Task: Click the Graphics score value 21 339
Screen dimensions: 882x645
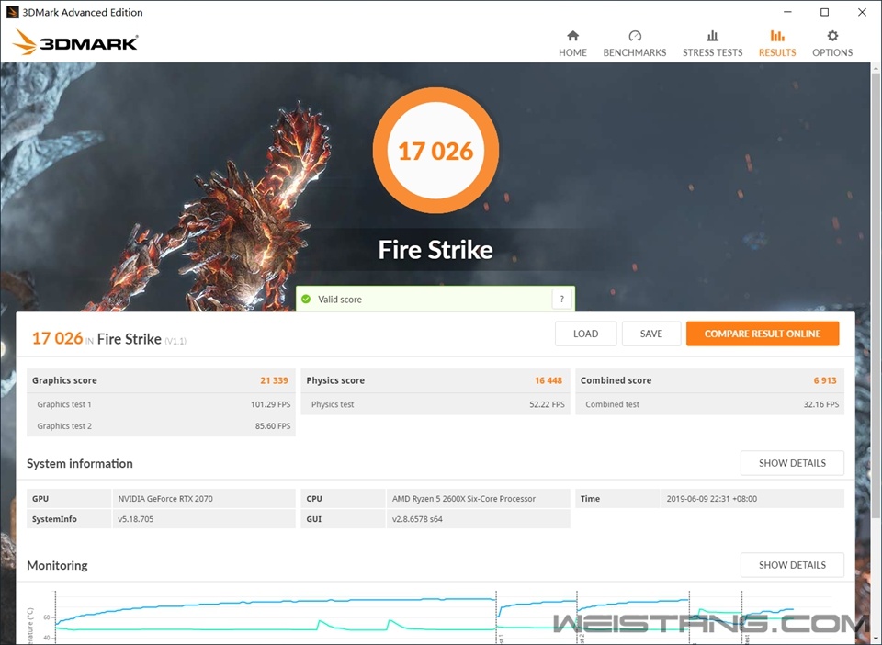Action: 275,380
